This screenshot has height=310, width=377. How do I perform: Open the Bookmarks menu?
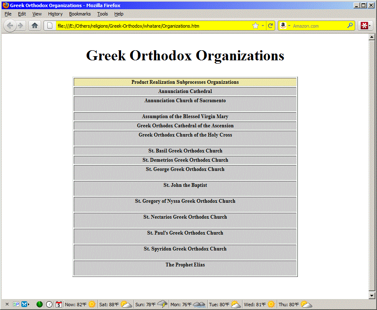[80, 14]
